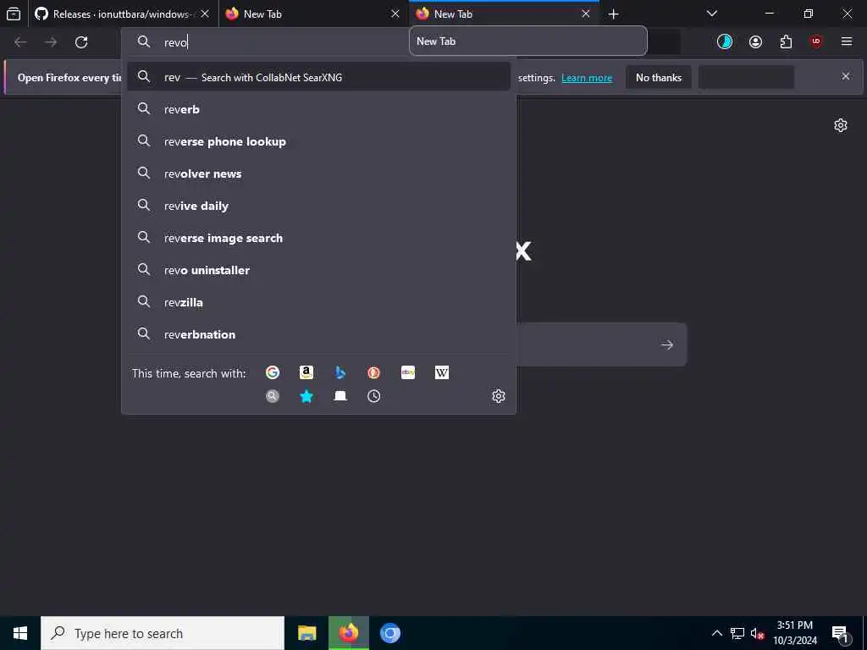Show hidden system tray icons

point(716,633)
